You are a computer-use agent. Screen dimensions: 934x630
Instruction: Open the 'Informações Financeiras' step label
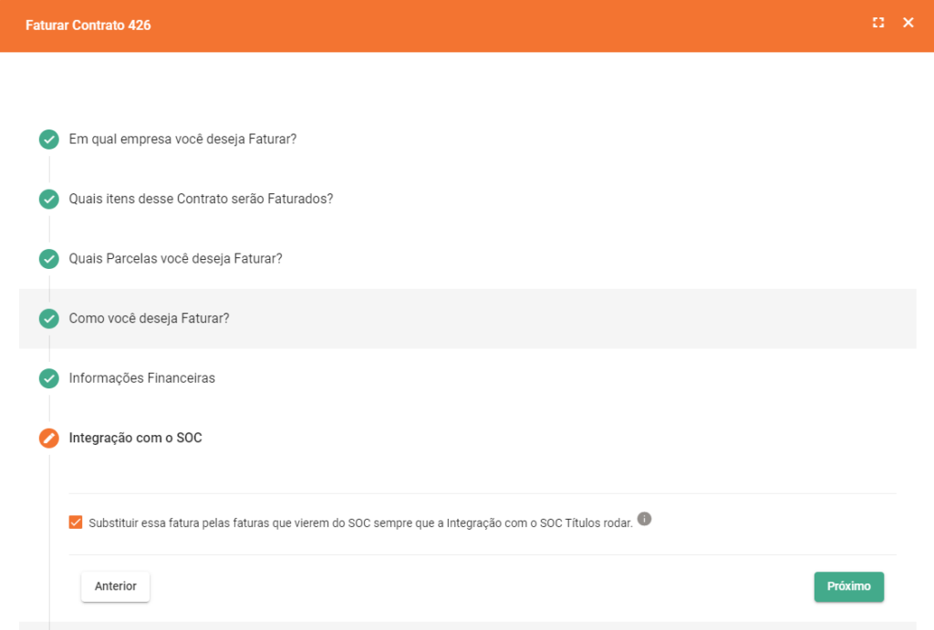[141, 377]
